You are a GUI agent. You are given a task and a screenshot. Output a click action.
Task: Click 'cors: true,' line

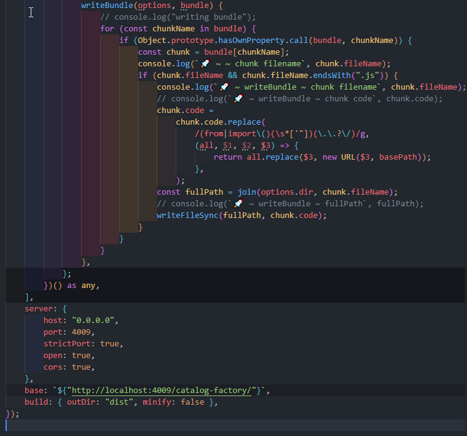(69, 367)
